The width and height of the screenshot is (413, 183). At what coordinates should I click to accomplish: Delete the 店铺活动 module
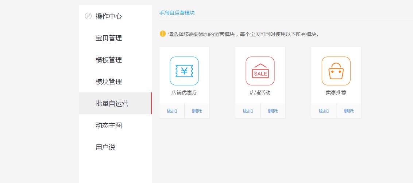point(273,111)
